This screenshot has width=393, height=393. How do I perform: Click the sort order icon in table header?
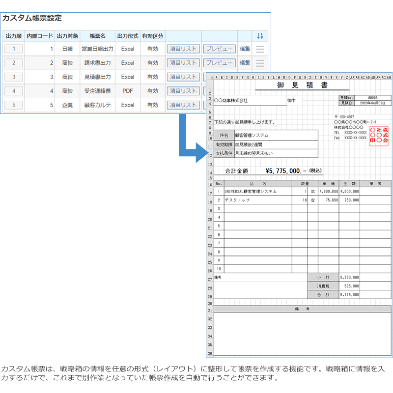click(x=260, y=36)
